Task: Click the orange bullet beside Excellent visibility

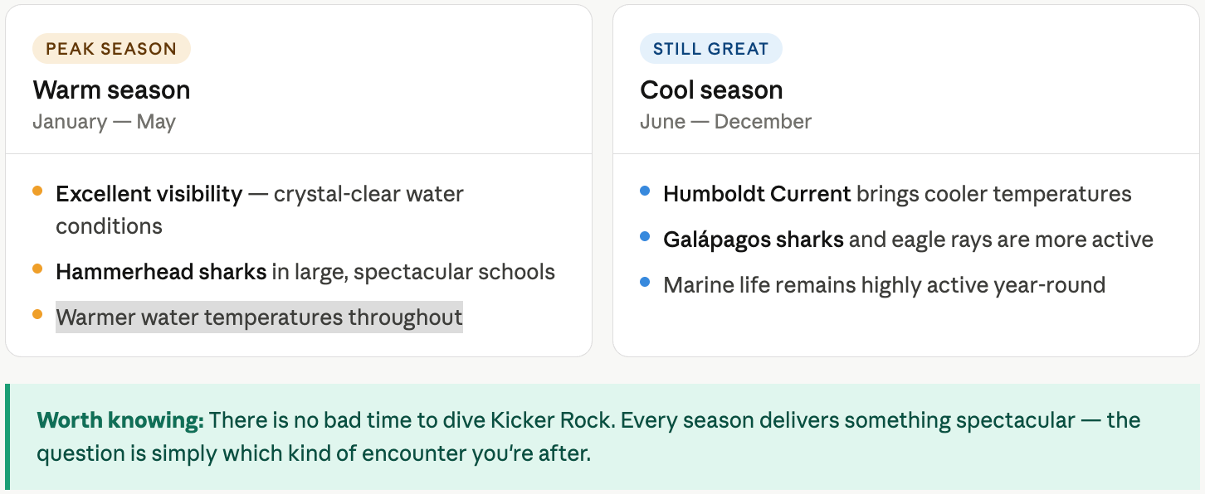Action: click(x=37, y=191)
